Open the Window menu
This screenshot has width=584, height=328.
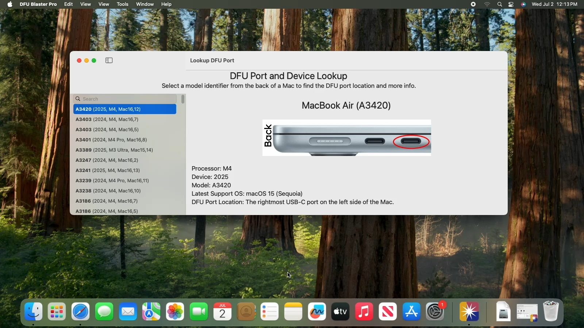pyautogui.click(x=145, y=4)
